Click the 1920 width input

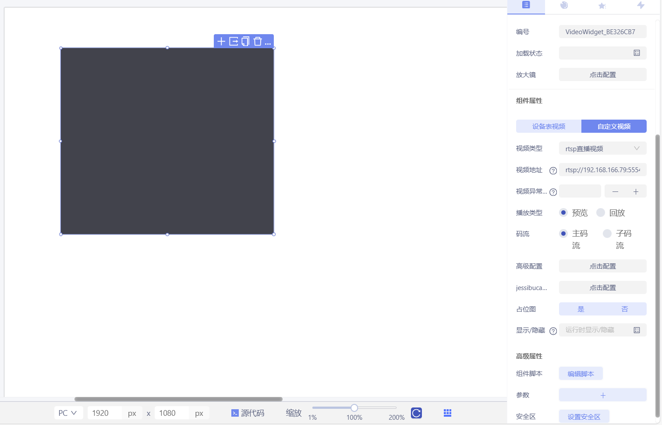[x=105, y=413]
